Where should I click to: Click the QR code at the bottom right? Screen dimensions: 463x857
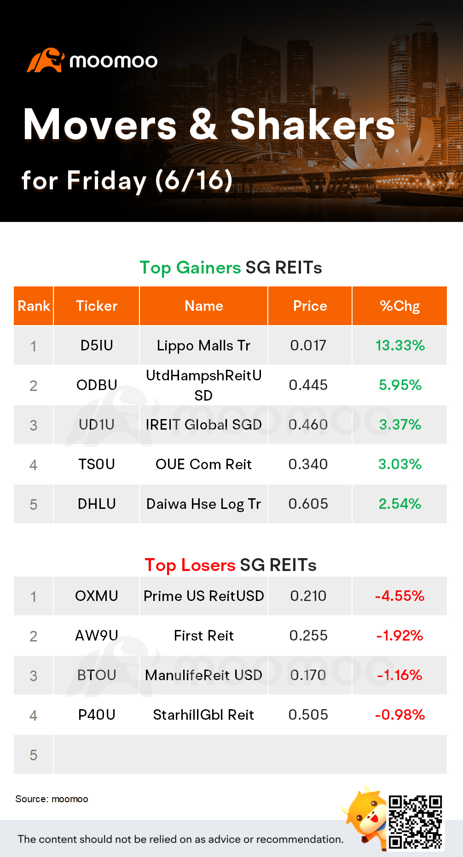point(415,822)
